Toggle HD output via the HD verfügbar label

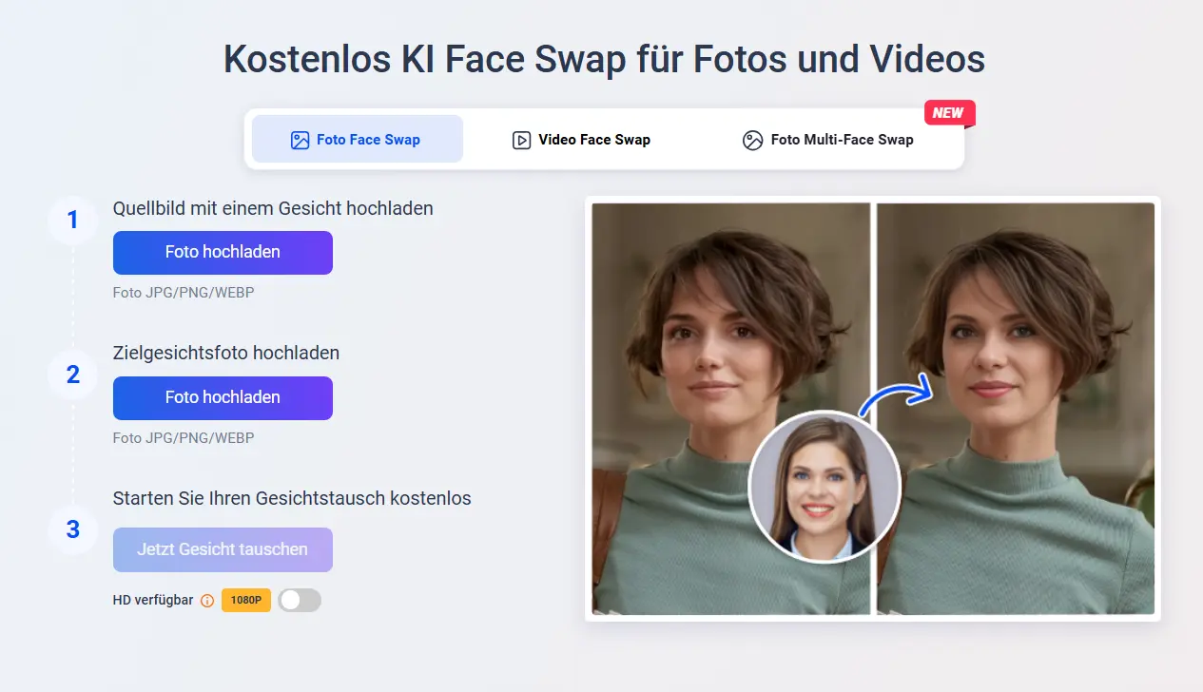[x=152, y=600]
